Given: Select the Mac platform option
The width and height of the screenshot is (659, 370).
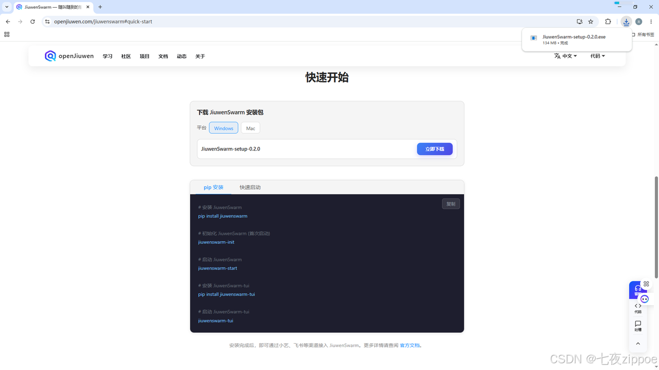Looking at the screenshot, I should click(x=251, y=128).
